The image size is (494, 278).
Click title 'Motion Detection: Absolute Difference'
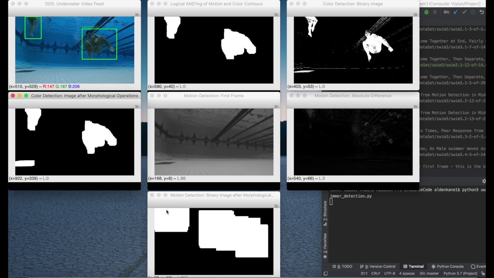coord(353,96)
